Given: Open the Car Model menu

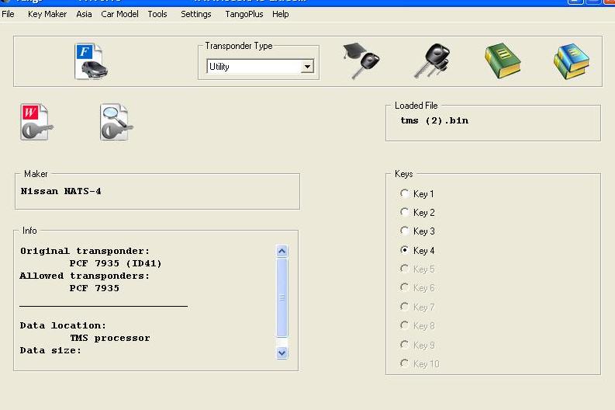Looking at the screenshot, I should [119, 14].
